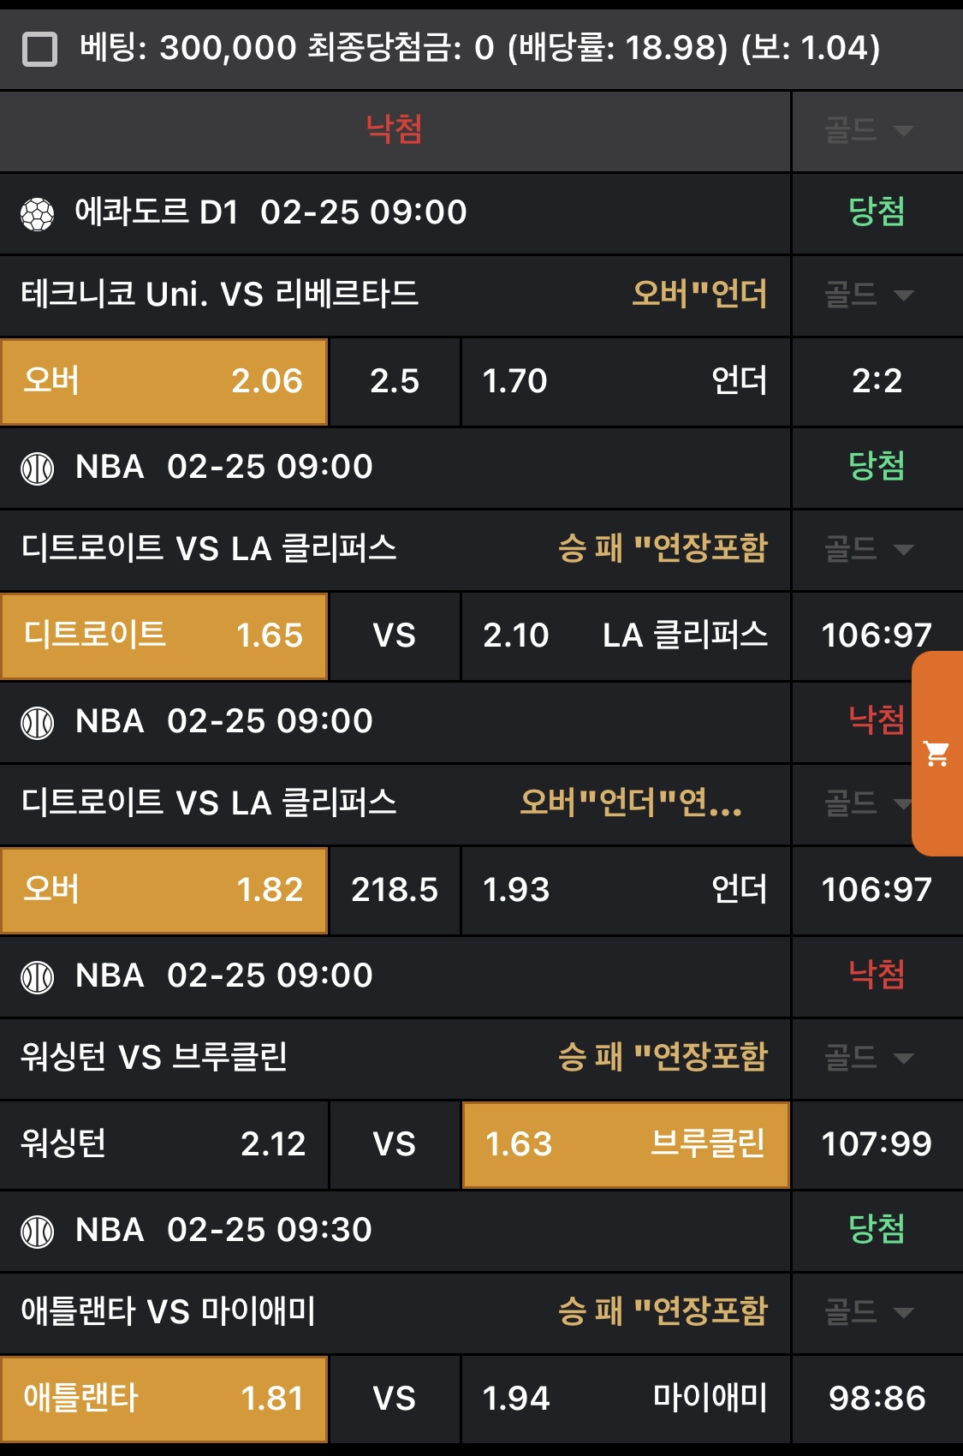Expand the 골드 dropdown in the 낙첨 header
This screenshot has height=1456, width=963.
point(869,131)
